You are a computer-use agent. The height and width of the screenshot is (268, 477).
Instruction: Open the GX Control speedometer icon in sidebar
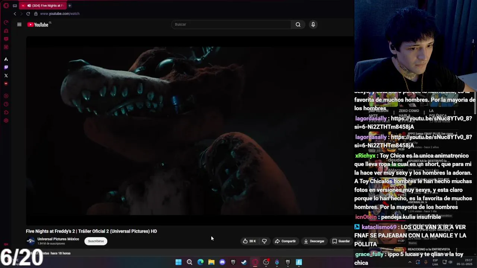pyautogui.click(x=6, y=23)
